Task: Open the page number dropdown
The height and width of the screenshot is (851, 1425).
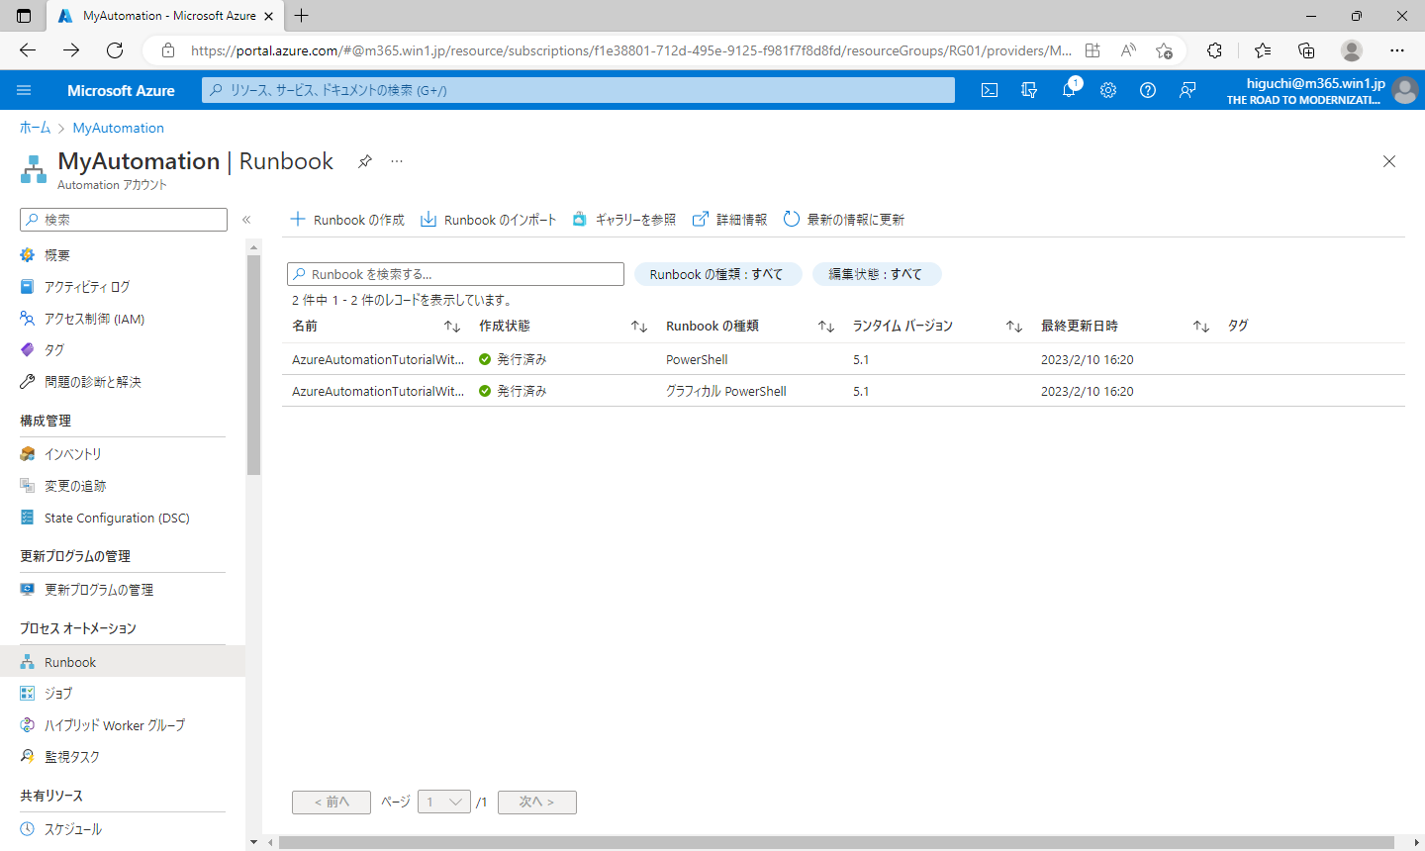Action: 443,803
